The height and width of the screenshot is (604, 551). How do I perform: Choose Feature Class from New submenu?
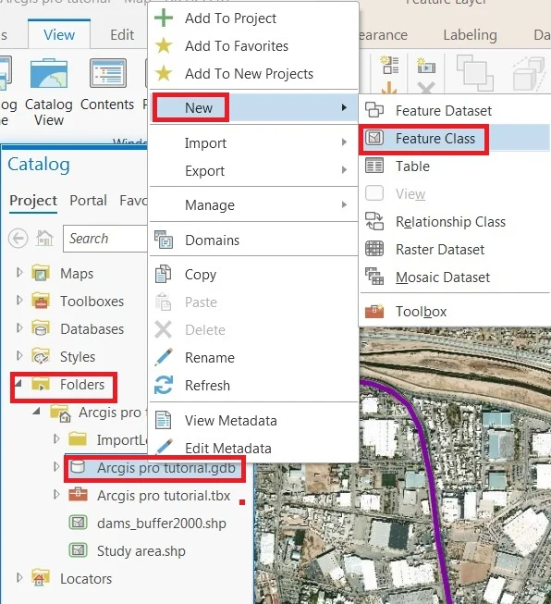pyautogui.click(x=455, y=138)
